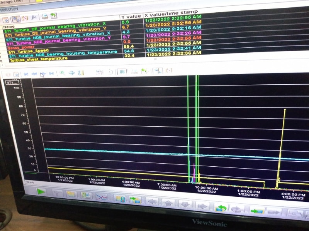Click the rewind icon in the trend toolbar

point(34,74)
